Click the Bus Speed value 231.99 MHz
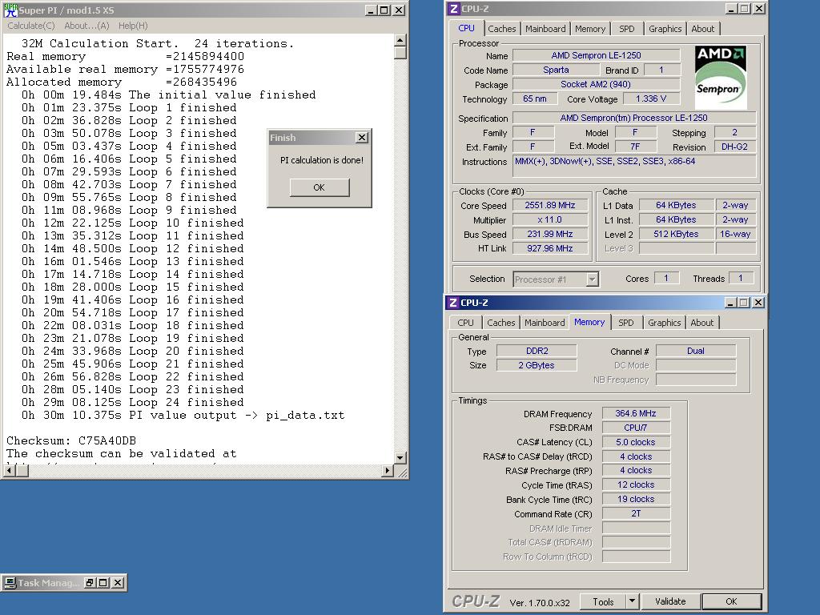Screen dimensions: 820x615 pyautogui.click(x=550, y=235)
